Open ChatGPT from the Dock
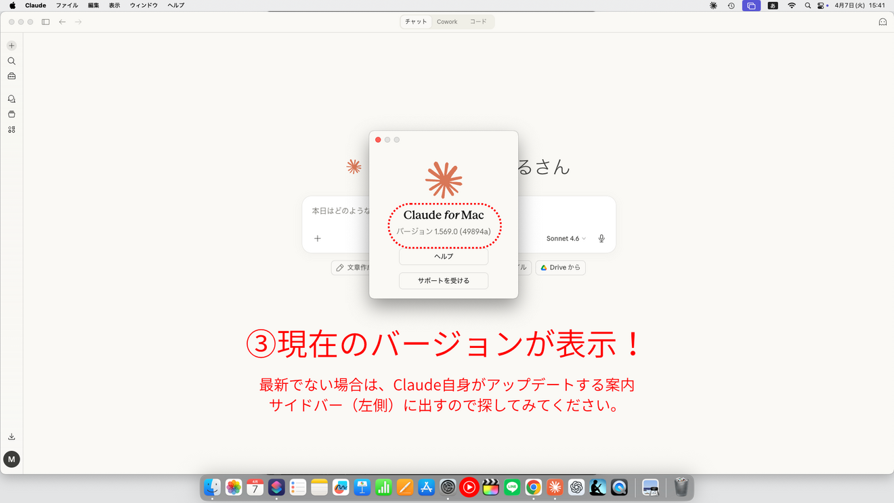 pos(576,487)
